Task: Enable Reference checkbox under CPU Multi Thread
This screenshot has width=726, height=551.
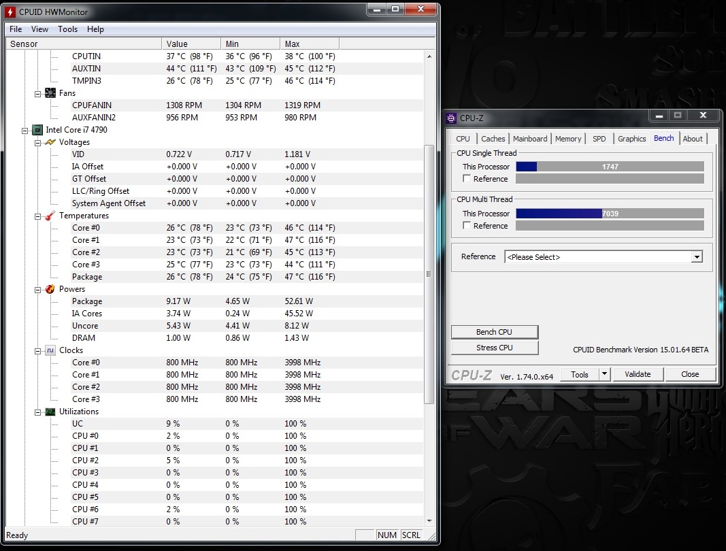Action: 467,226
